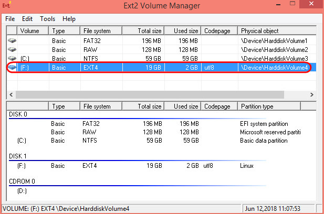Select the CDROM 0 group heading
The width and height of the screenshot is (324, 214).
point(22,181)
